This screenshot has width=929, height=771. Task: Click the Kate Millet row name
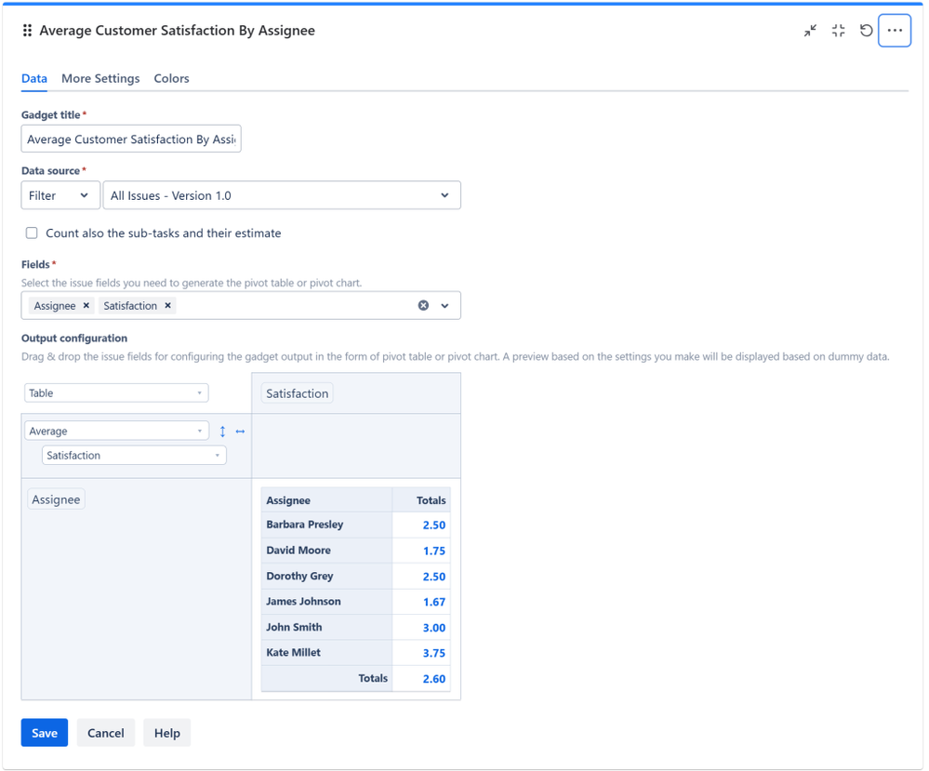tap(293, 653)
